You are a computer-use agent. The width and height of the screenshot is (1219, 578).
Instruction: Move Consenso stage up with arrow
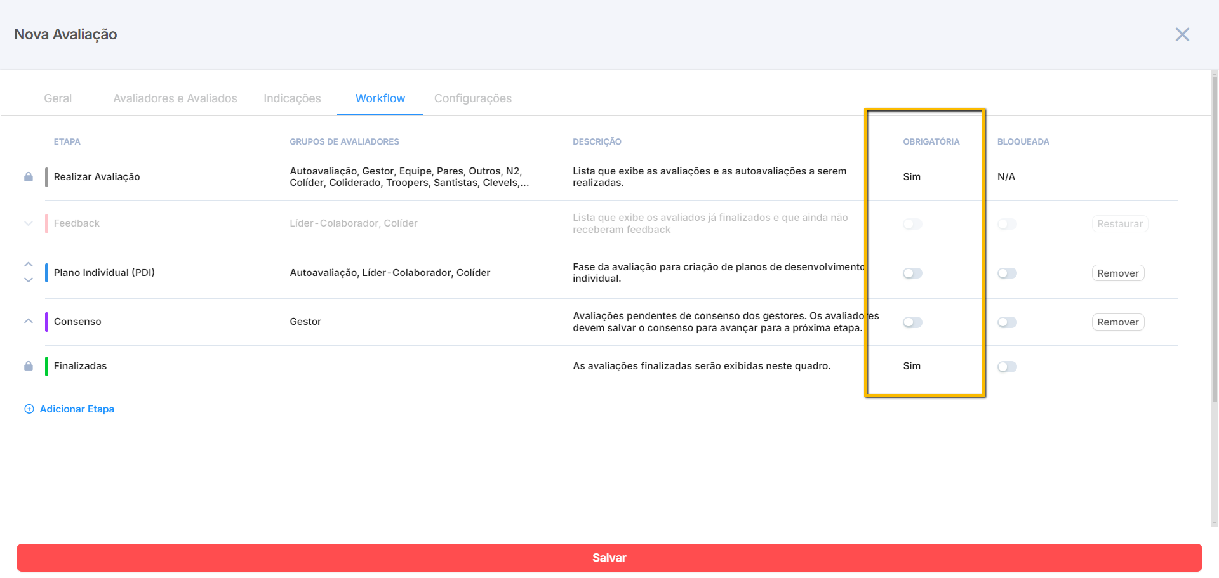point(29,321)
